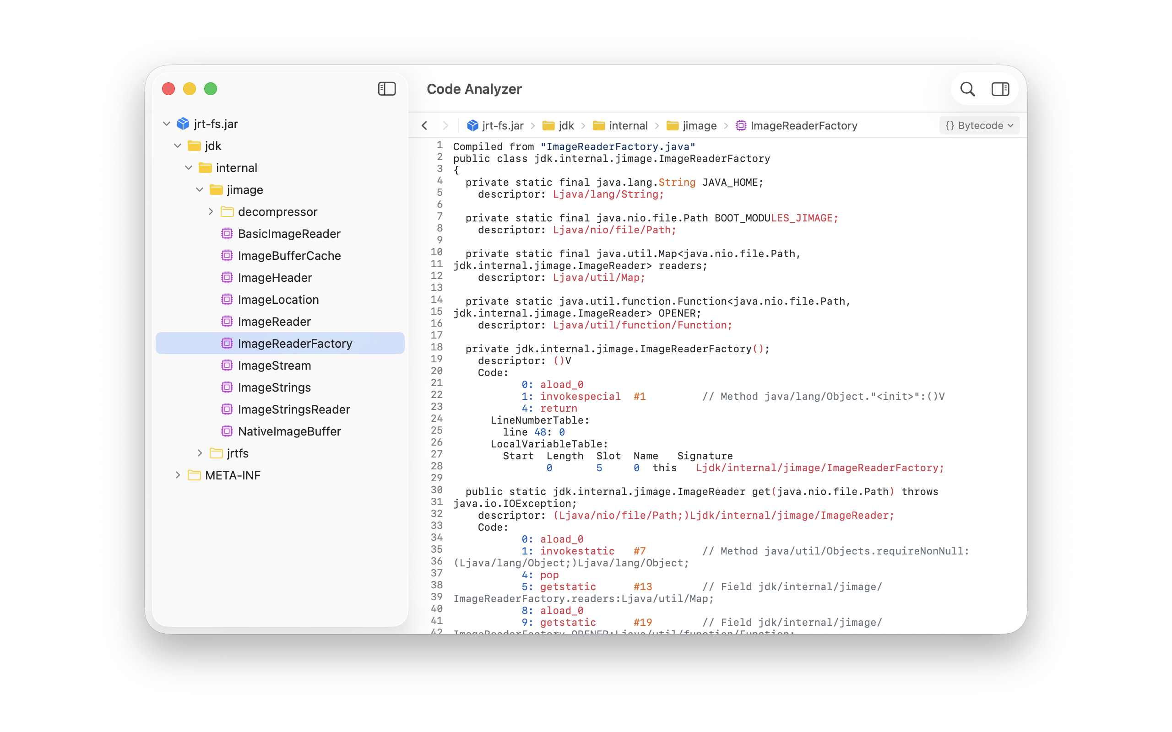Click line number 30 in gutter

[x=436, y=490]
